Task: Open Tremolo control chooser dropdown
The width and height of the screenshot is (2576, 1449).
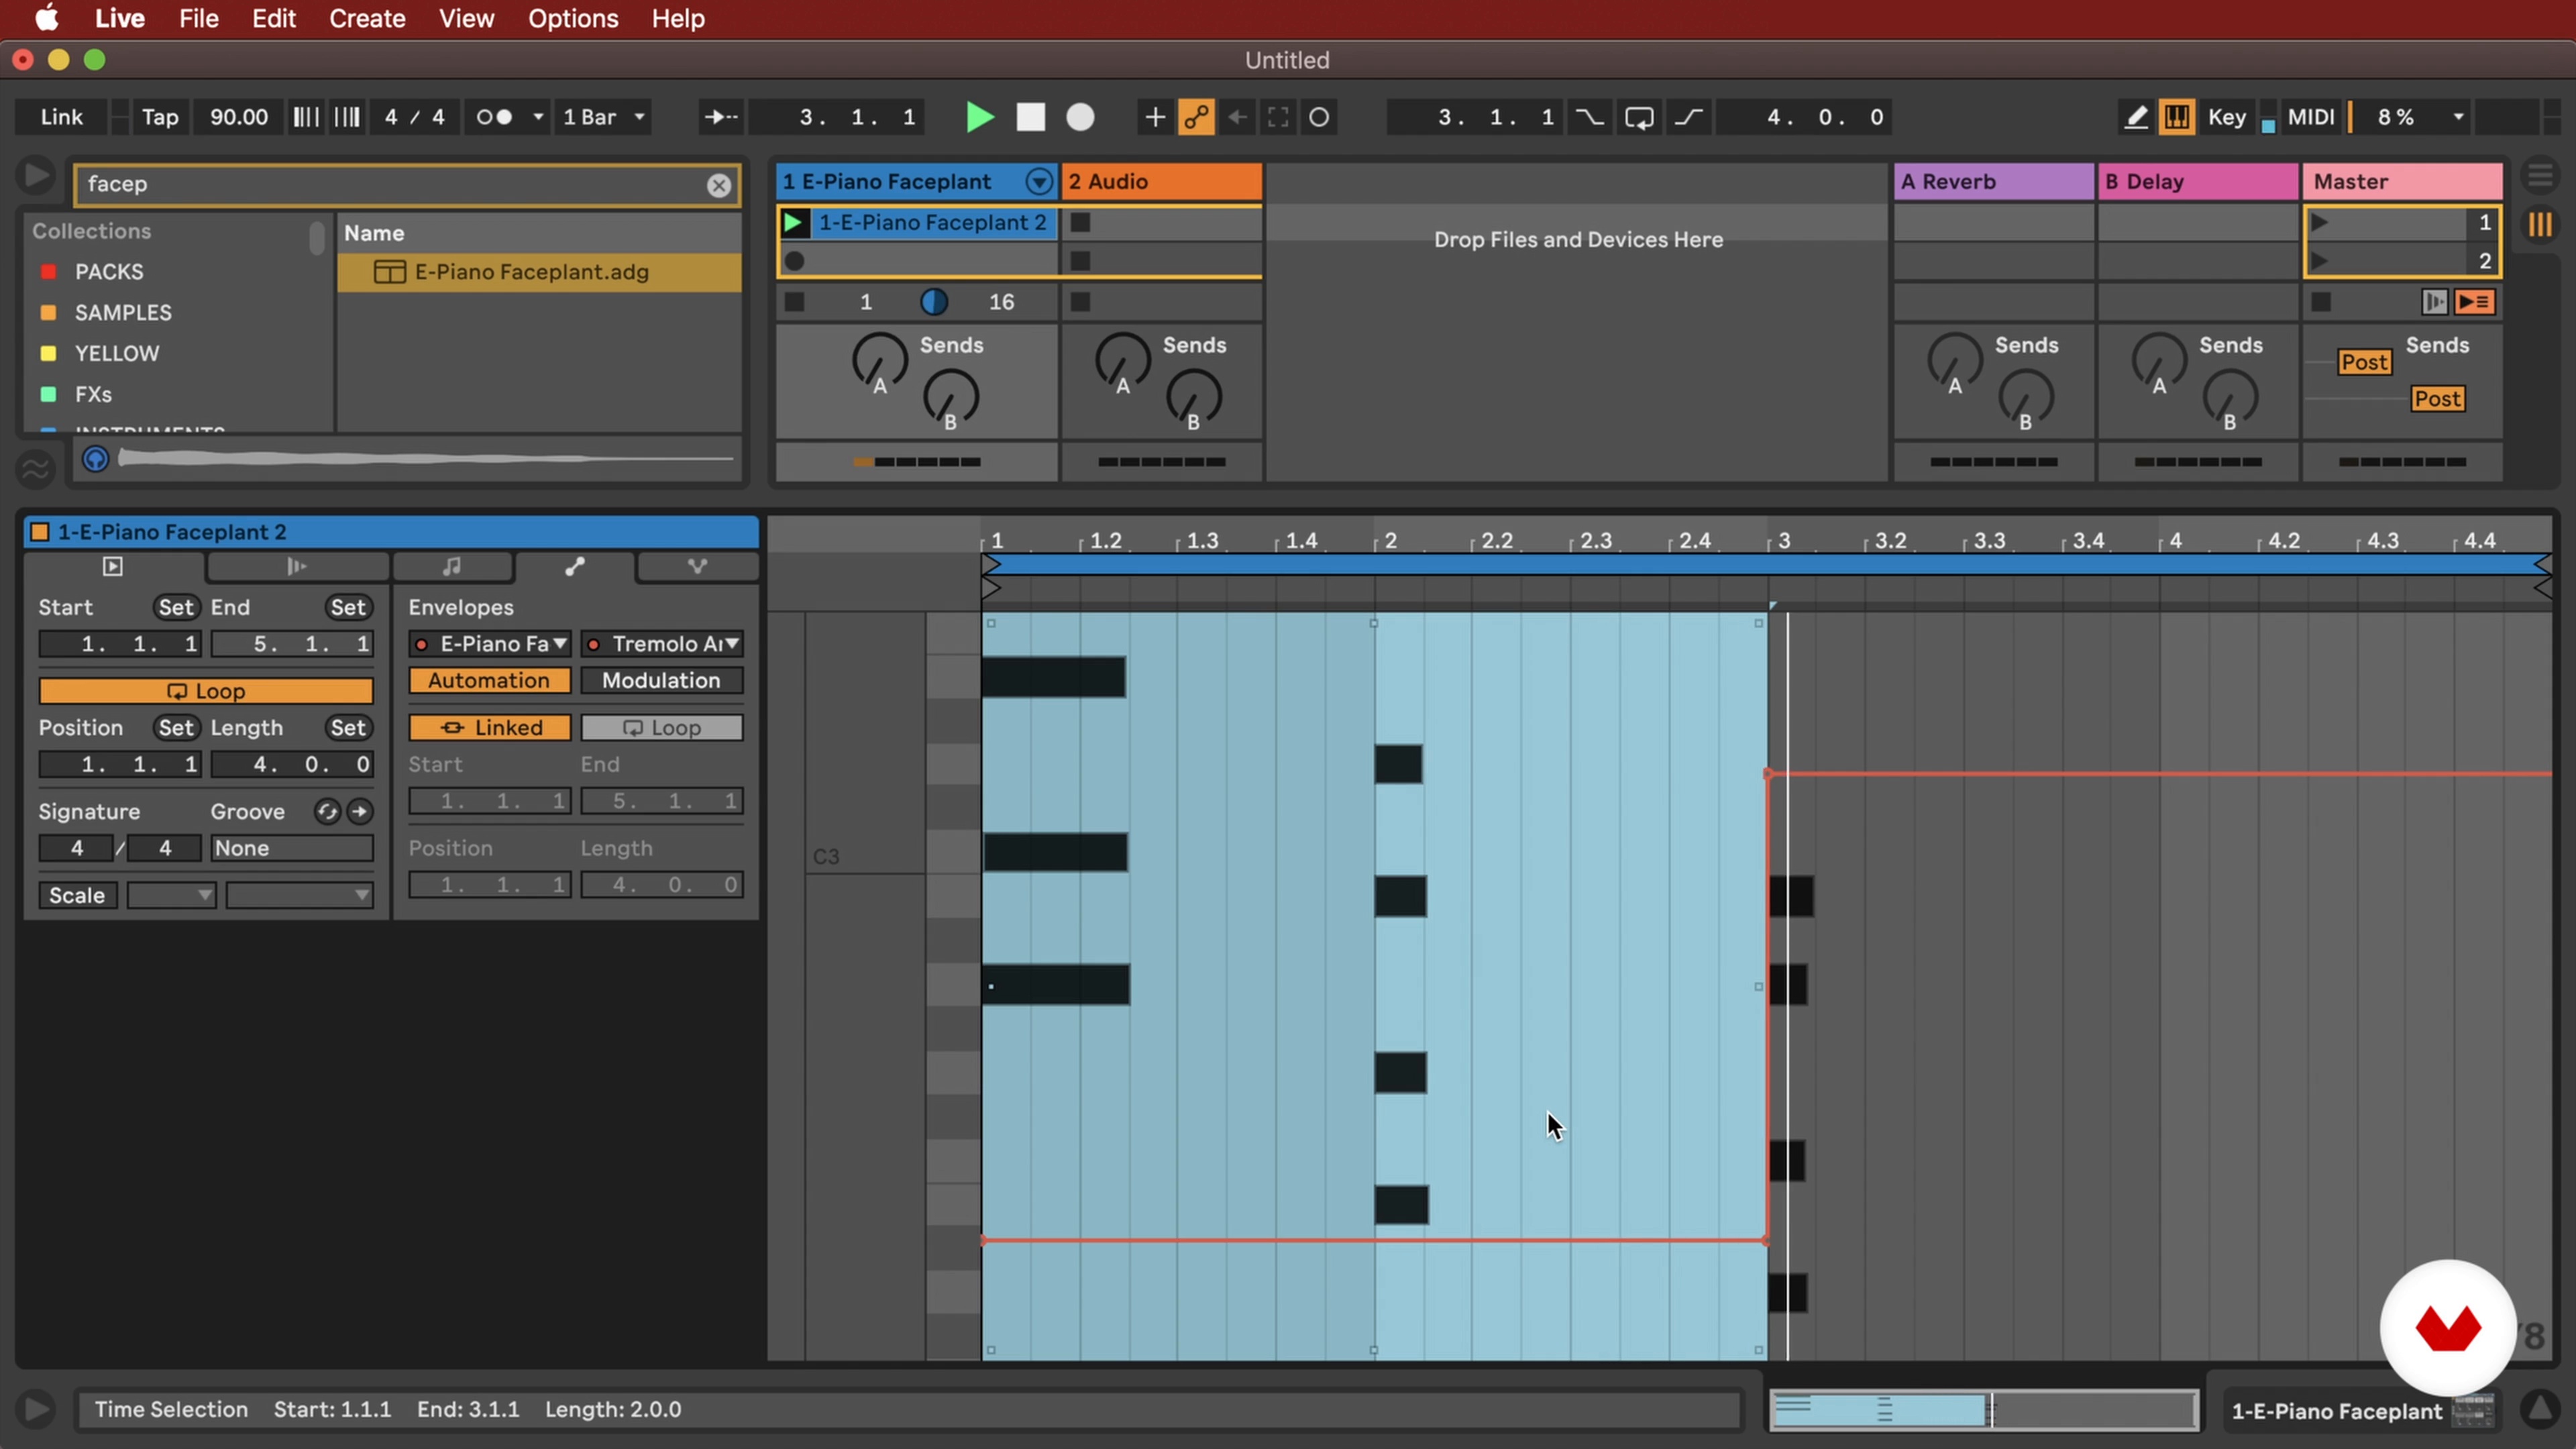Action: tap(662, 644)
